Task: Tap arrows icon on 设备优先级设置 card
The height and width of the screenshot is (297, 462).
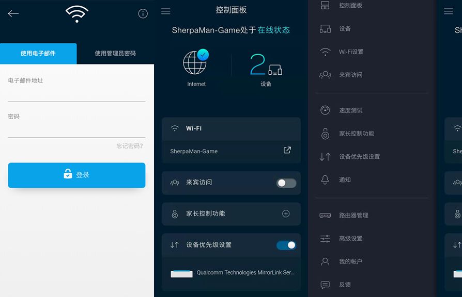Action: click(175, 245)
